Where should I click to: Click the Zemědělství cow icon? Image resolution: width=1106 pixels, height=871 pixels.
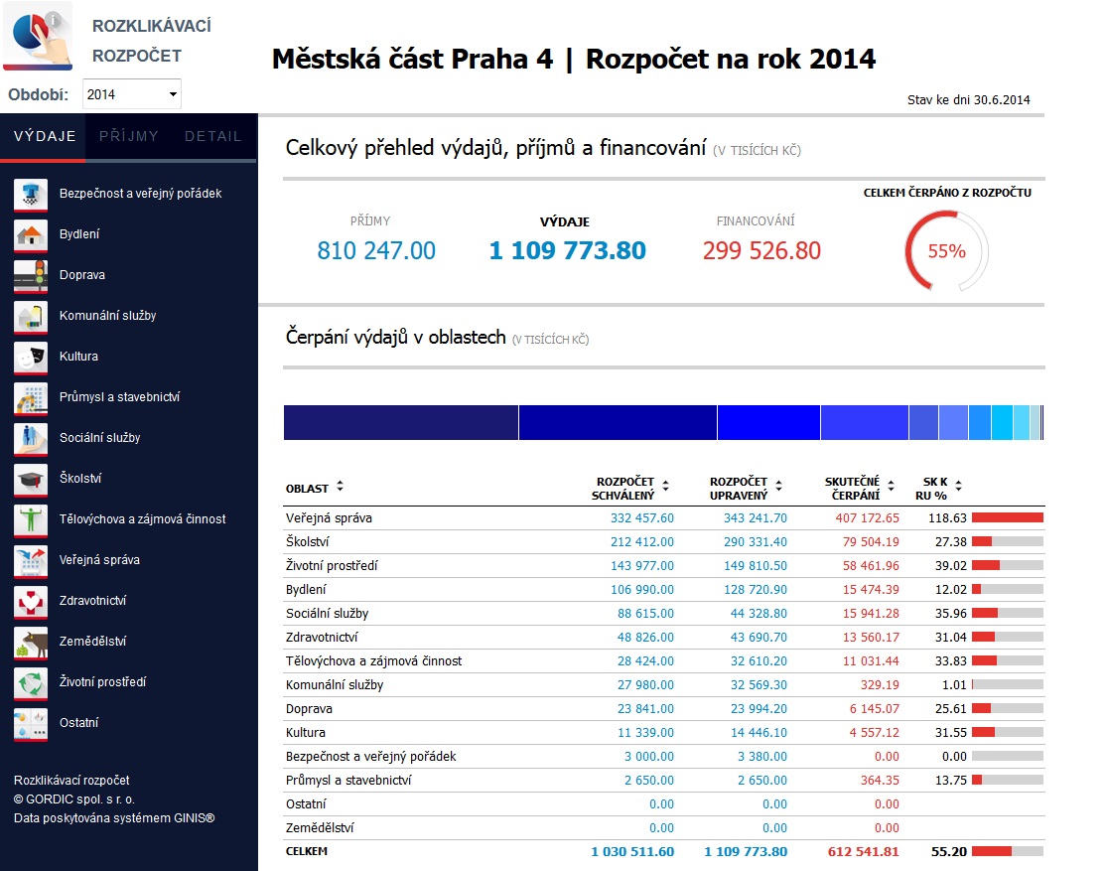[x=31, y=642]
